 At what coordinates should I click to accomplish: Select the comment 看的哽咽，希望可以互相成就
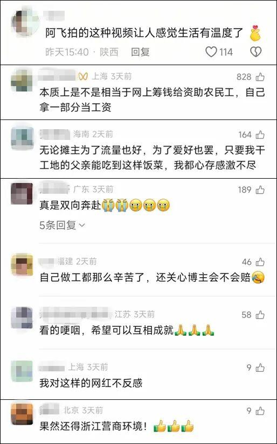pos(107,330)
